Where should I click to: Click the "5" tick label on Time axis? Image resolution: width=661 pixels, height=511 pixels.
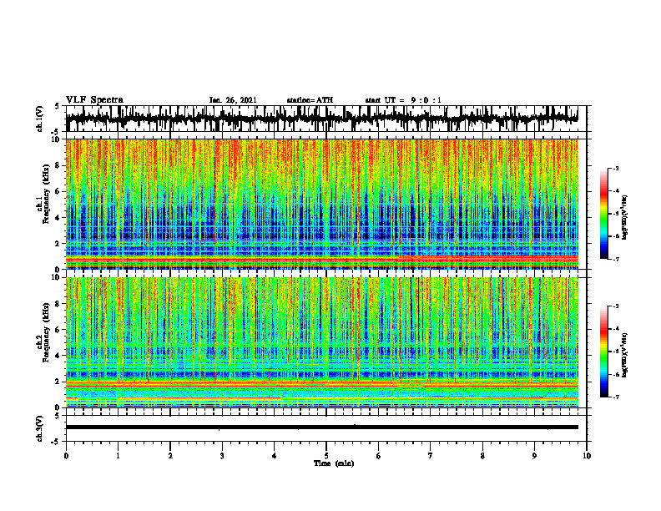[326, 456]
